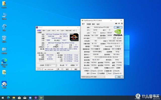Click the GPU-Z screenshot camera icon
161x100 pixels.
pyautogui.click(x=116, y=23)
